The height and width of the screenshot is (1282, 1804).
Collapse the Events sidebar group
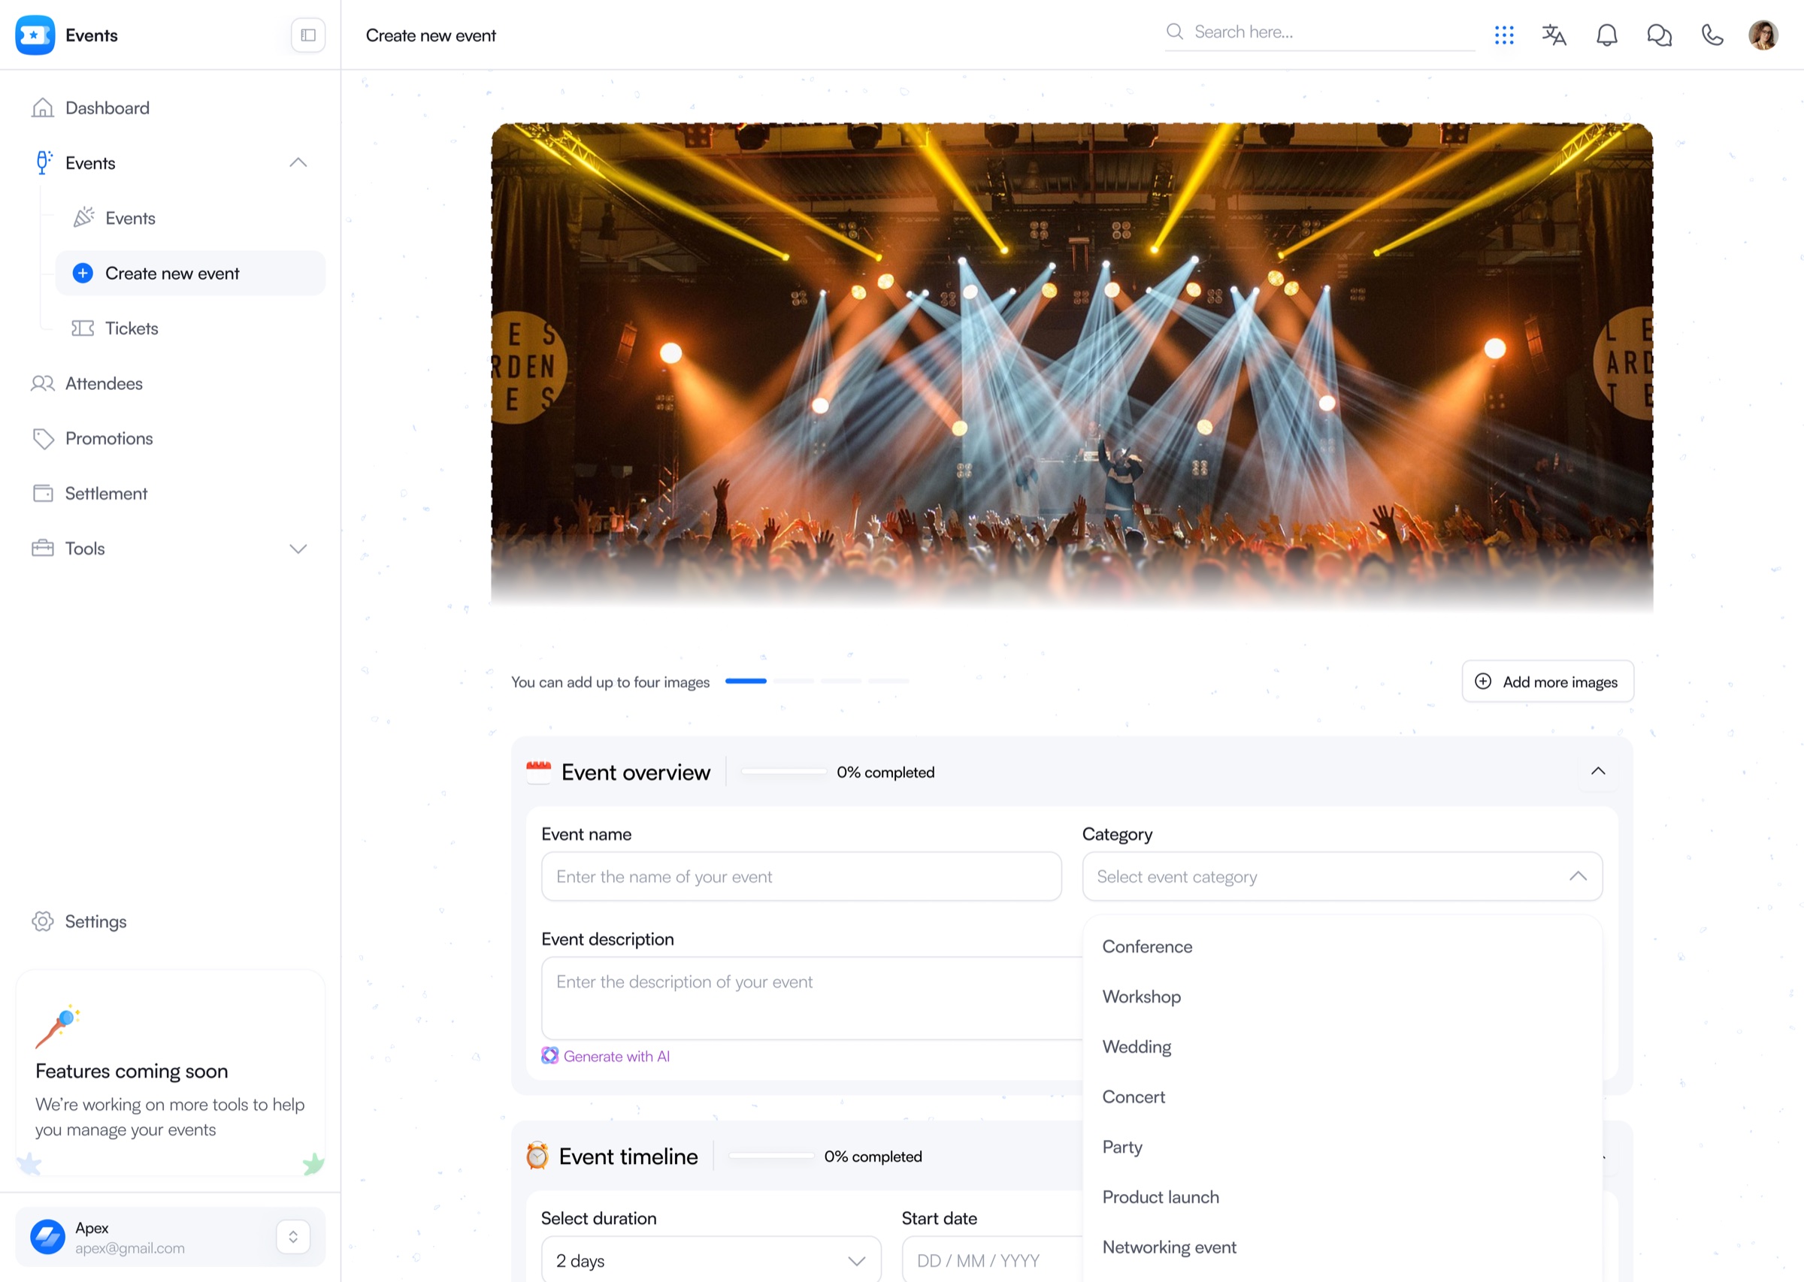(x=298, y=162)
